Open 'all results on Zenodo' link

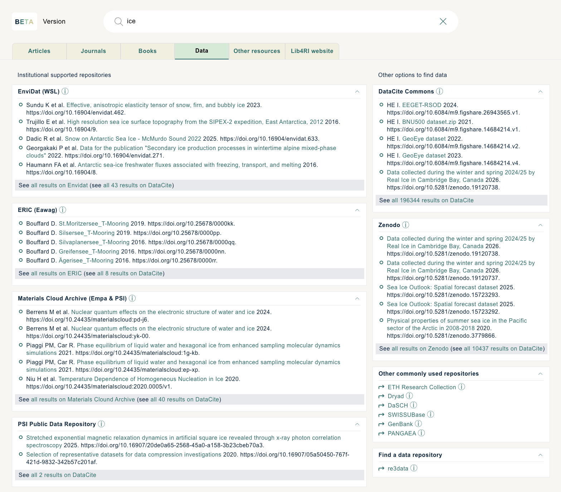(x=420, y=348)
